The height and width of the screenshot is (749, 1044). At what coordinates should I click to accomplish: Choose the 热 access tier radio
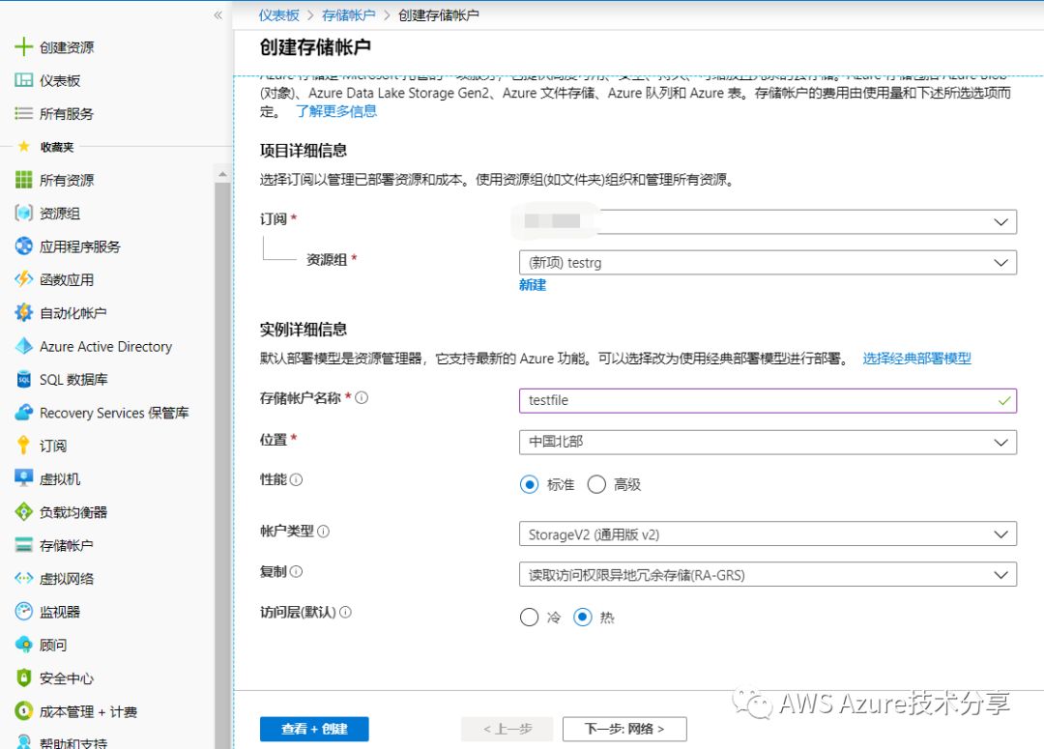click(583, 618)
